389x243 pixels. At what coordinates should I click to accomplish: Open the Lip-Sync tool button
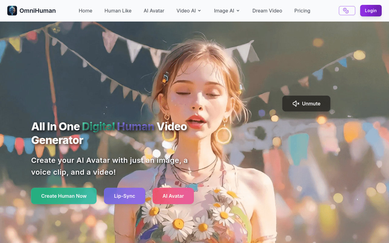[x=125, y=196]
